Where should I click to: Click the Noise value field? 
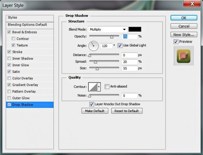pyautogui.click(x=130, y=96)
